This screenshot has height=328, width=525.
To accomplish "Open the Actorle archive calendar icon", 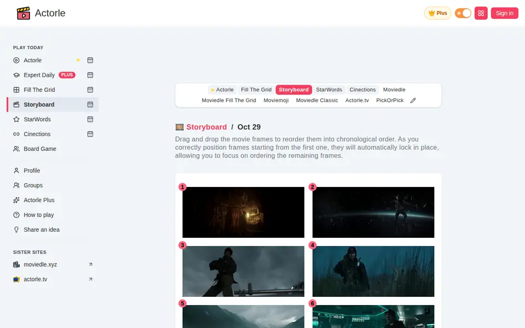I will [90, 60].
